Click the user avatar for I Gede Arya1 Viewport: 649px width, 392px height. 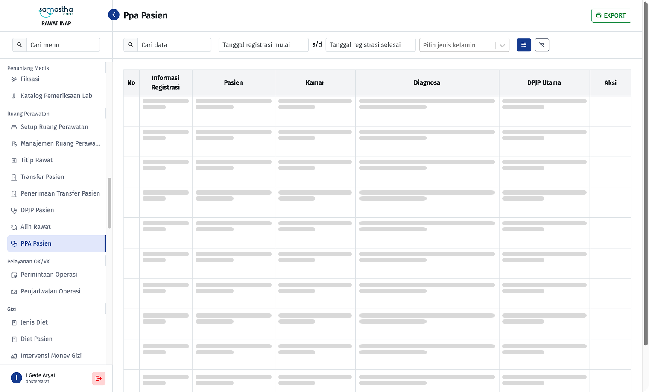click(16, 378)
